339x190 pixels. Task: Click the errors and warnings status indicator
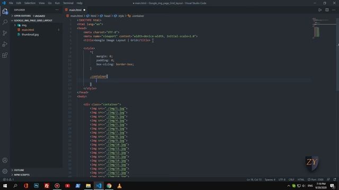[x=8, y=179]
